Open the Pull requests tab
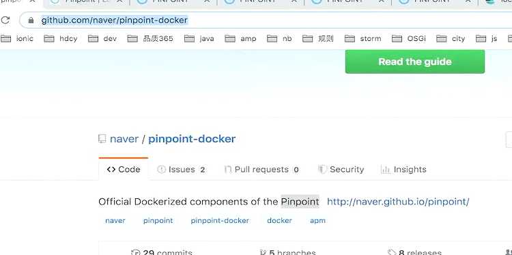 262,170
